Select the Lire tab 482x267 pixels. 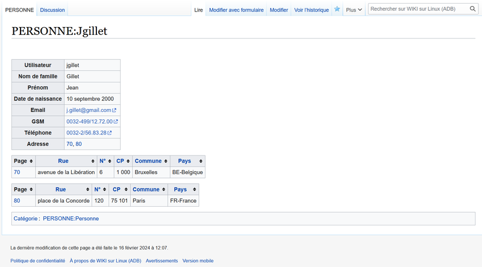point(199,10)
